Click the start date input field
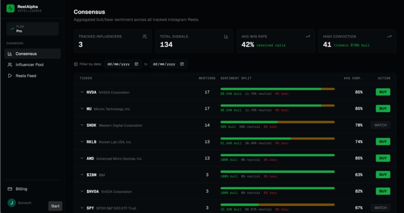404x213 pixels. [x=123, y=64]
